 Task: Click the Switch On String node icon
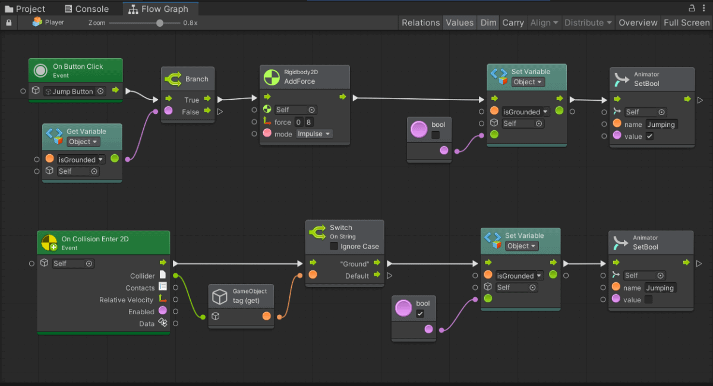click(x=317, y=232)
